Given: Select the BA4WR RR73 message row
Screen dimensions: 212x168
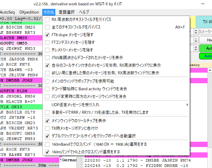Looking at the screenshot, I should coord(21,155).
